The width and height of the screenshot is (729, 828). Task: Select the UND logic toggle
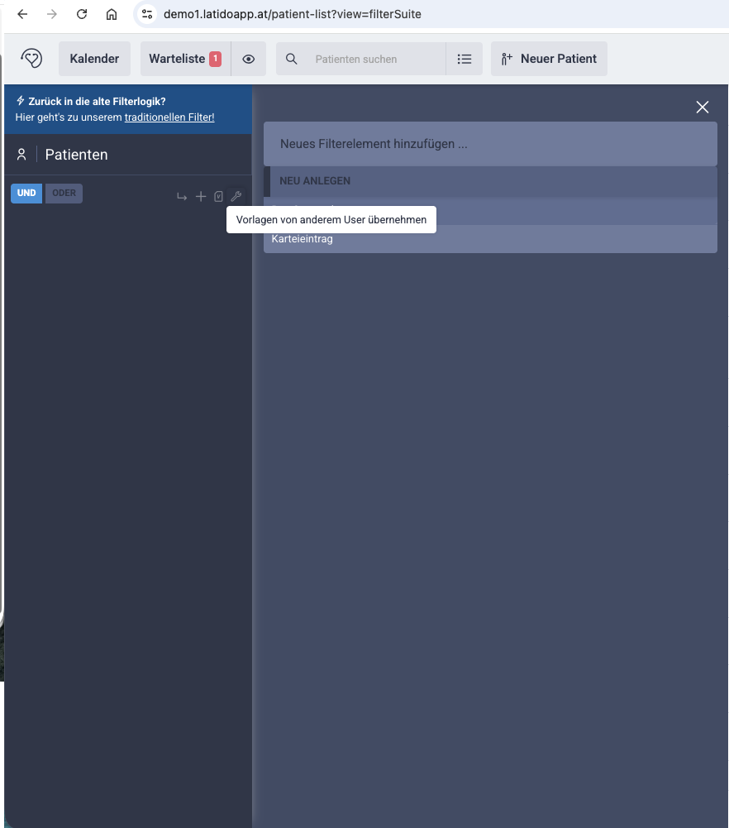pos(26,194)
